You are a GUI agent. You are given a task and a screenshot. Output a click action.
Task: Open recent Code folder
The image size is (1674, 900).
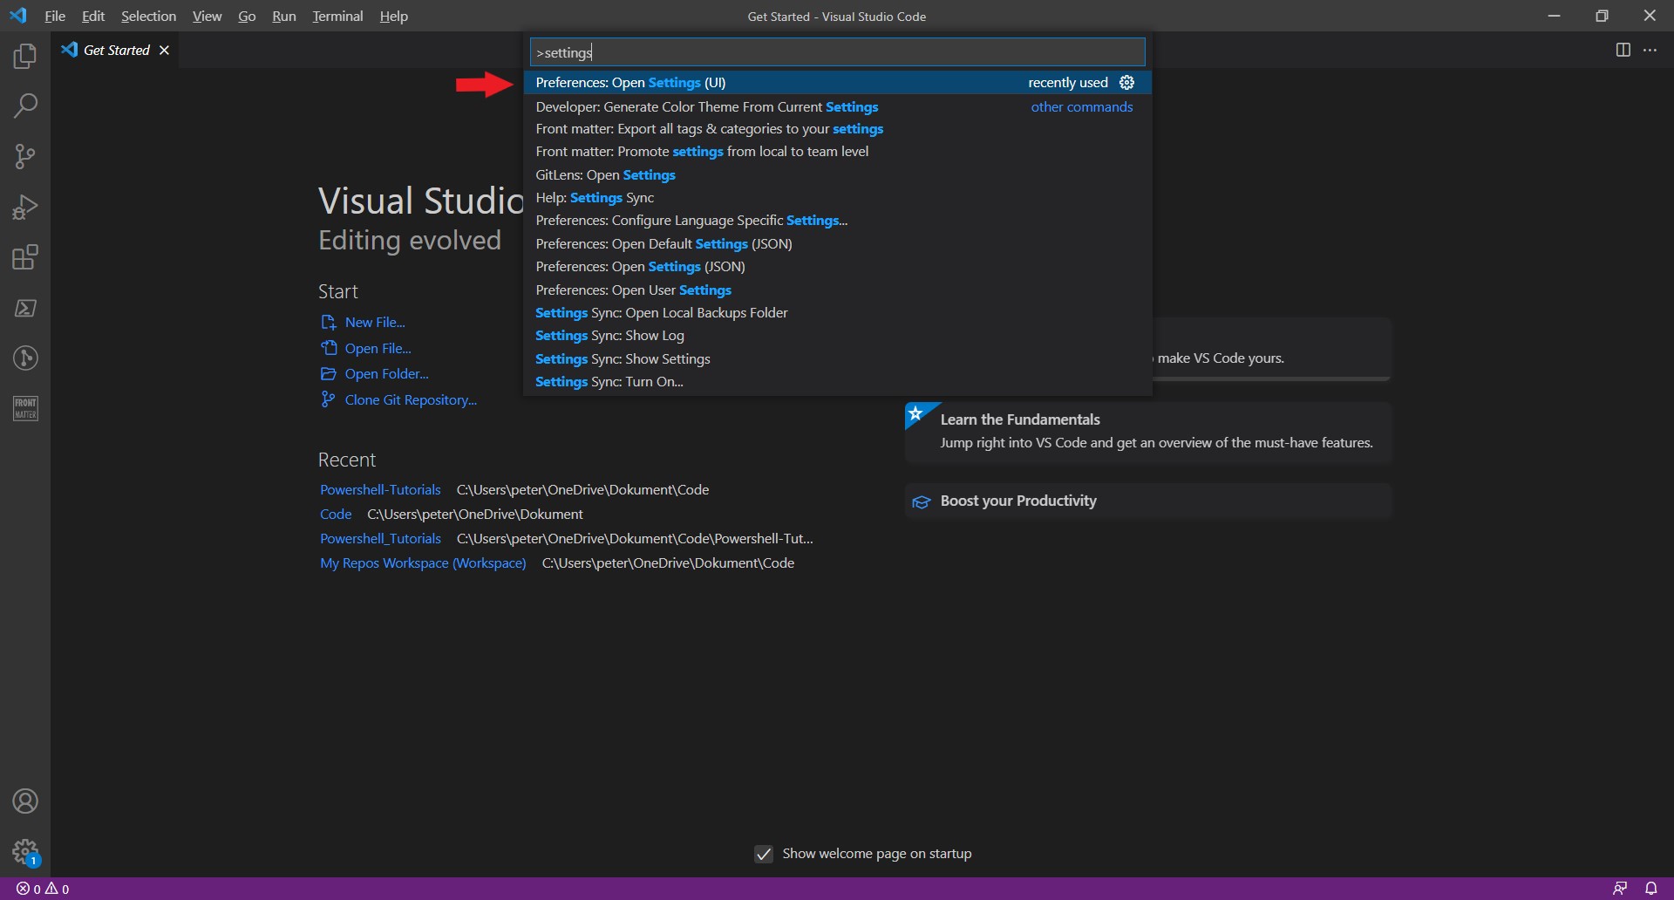point(336,515)
